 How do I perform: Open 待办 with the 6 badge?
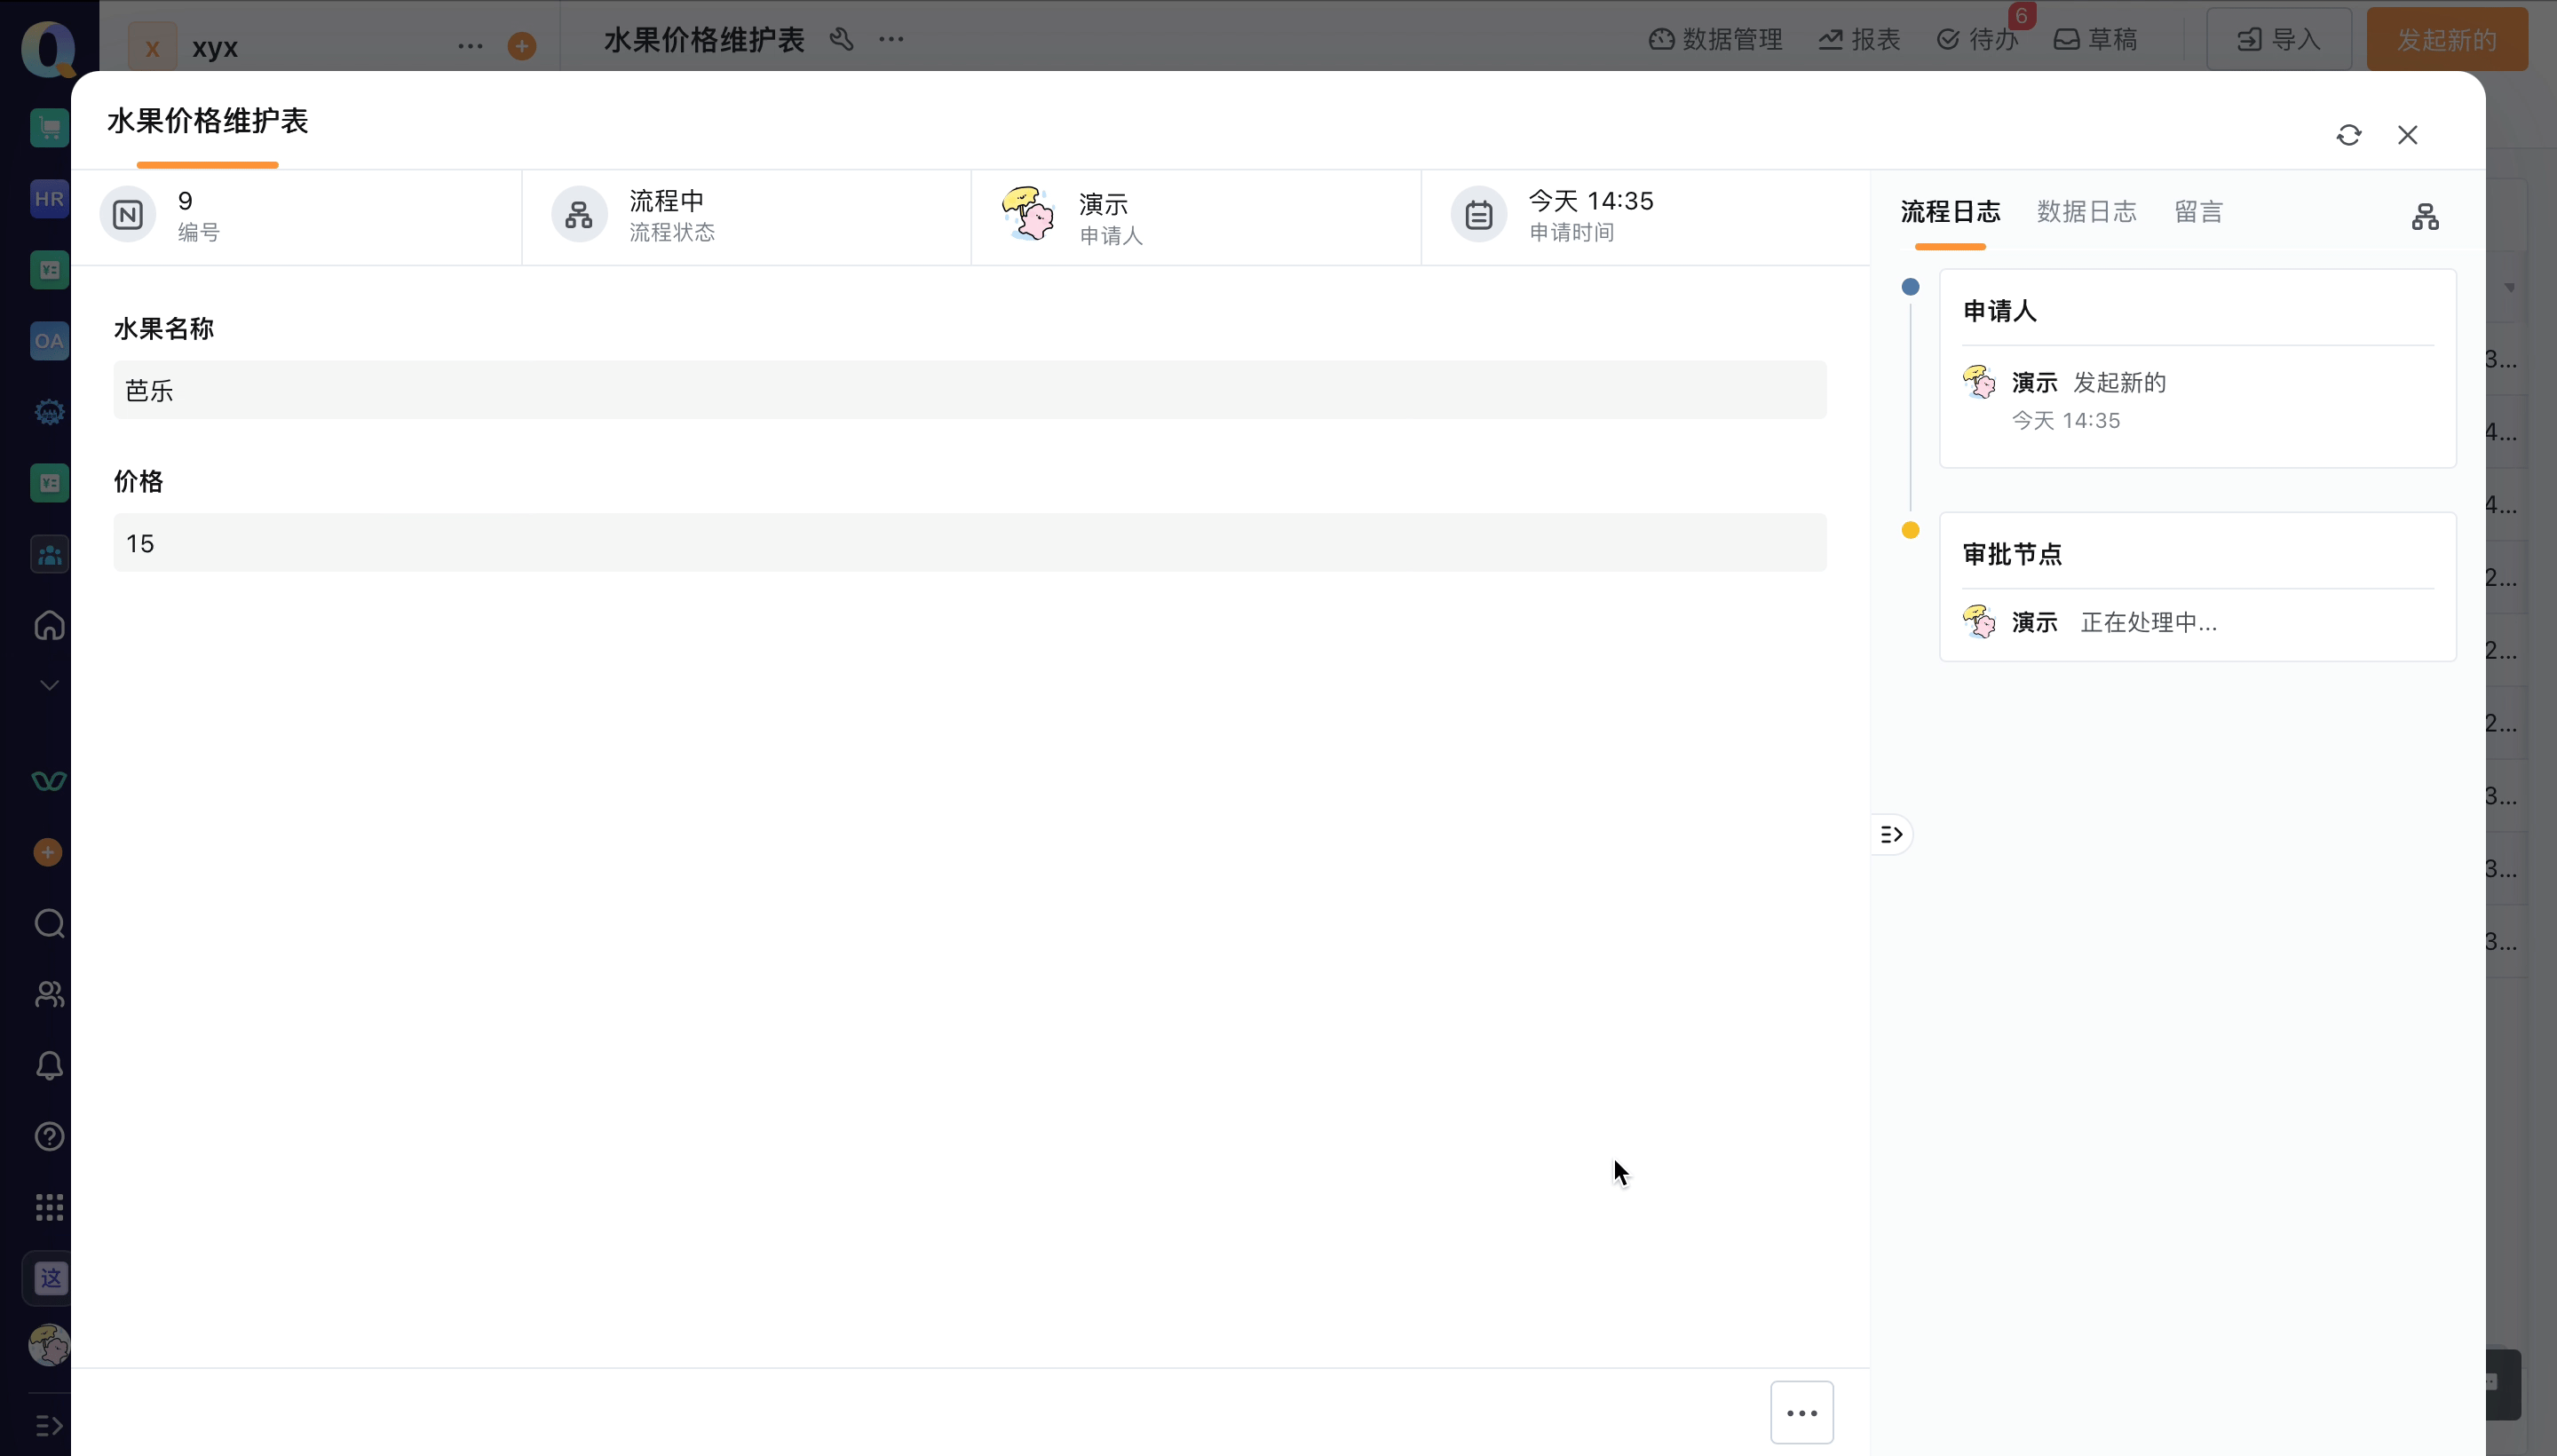point(1978,39)
